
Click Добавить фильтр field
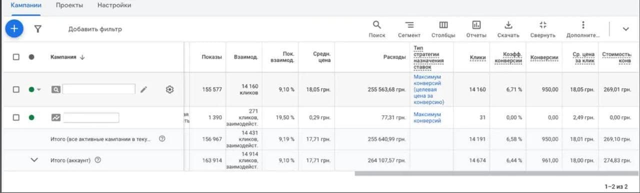pos(95,29)
